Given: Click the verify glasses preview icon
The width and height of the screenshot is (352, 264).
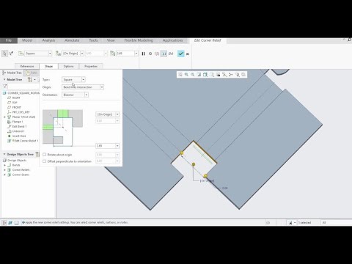Looking at the screenshot, I should pyautogui.click(x=171, y=54).
